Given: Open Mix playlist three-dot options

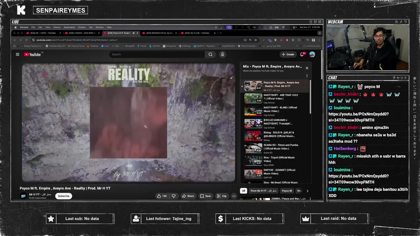Looking at the screenshot, I should pyautogui.click(x=307, y=76).
